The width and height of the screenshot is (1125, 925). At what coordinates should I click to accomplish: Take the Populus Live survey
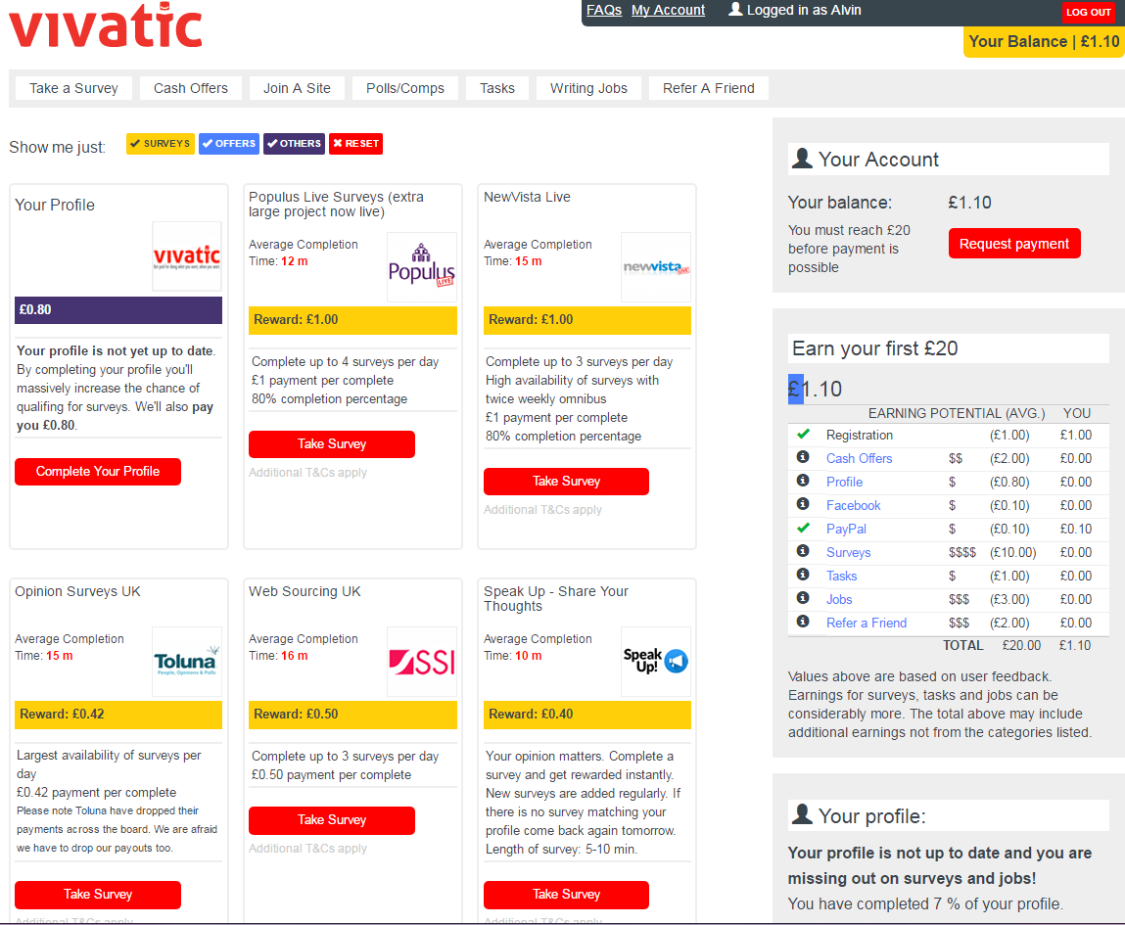[332, 443]
